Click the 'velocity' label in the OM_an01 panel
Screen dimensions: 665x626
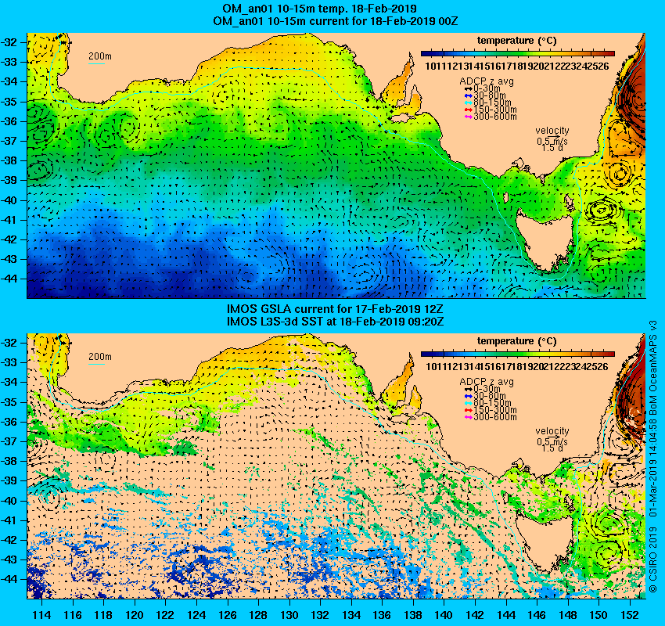[x=552, y=131]
